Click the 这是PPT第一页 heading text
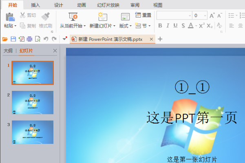Screen dimensions: 245x163 [x=192, y=118]
